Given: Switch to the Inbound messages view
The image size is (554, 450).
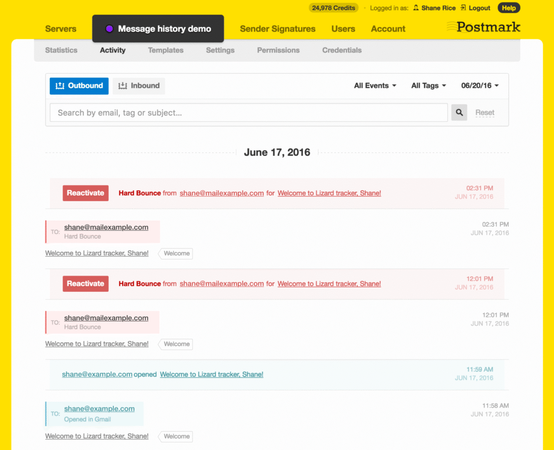Looking at the screenshot, I should [x=138, y=85].
